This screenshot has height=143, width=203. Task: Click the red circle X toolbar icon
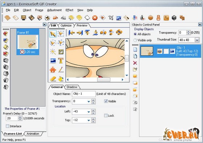pos(95,18)
